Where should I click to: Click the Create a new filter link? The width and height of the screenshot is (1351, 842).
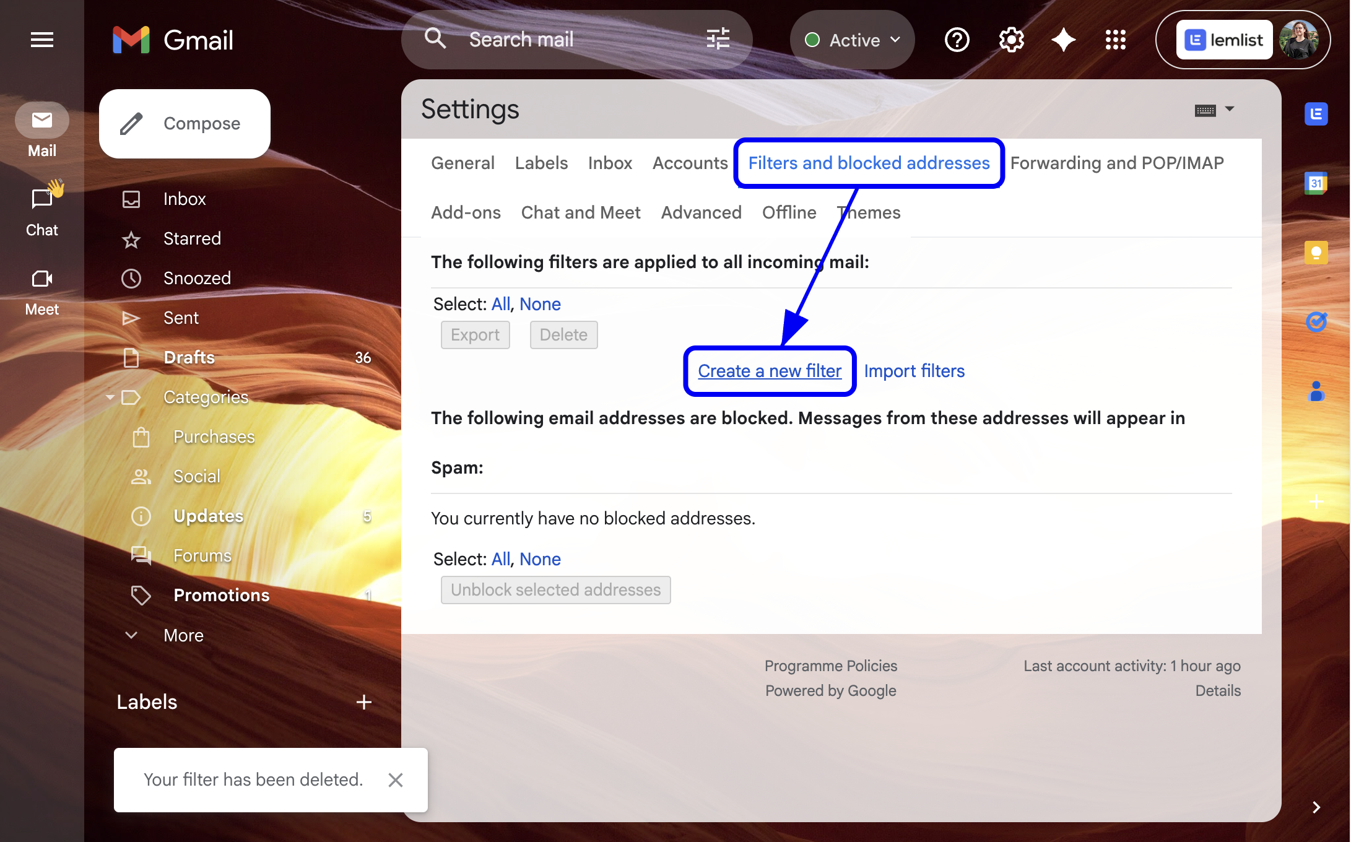(x=770, y=371)
